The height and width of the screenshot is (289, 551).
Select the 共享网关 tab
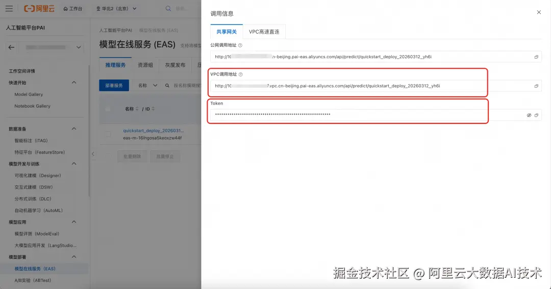(227, 32)
